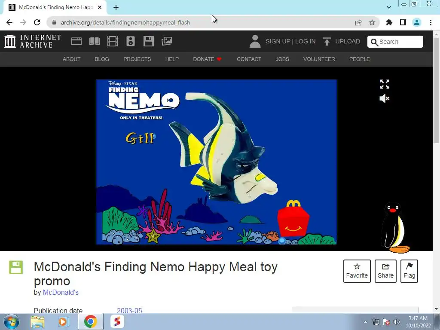Open the Software floppy disk icon
The height and width of the screenshot is (330, 440).
[x=148, y=41]
